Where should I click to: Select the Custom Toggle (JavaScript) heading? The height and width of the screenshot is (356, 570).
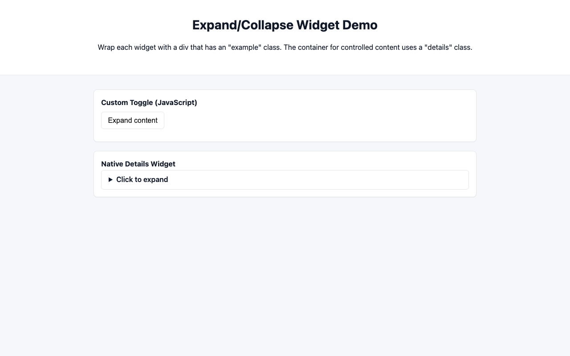click(149, 102)
